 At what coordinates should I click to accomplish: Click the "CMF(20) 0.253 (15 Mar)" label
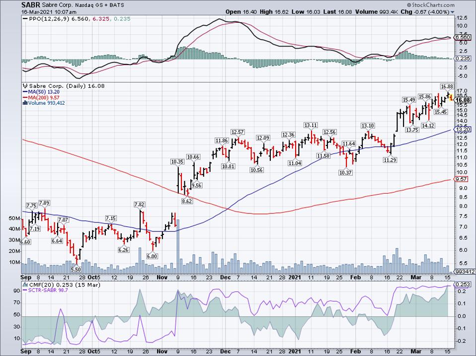65,285
